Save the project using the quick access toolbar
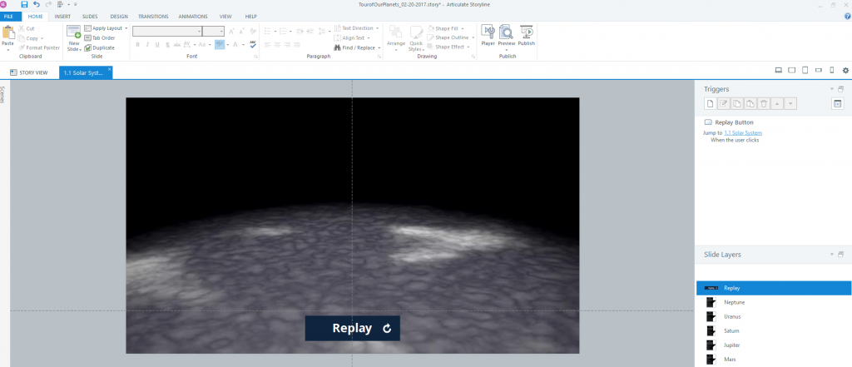852x367 pixels. [x=24, y=5]
